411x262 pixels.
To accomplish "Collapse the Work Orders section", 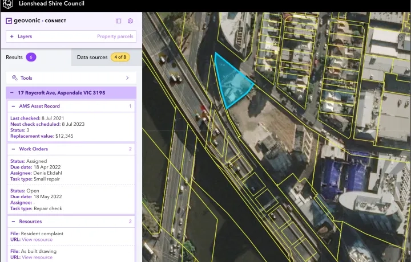I will [x=13, y=149].
